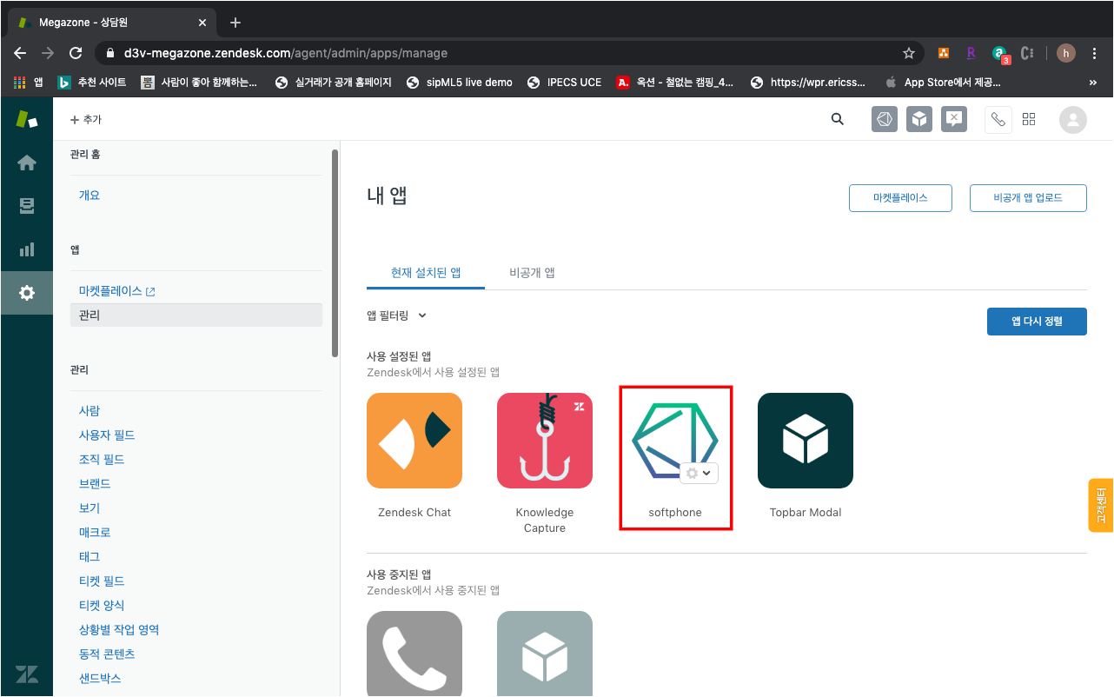This screenshot has height=697, width=1114.
Task: Open the 티켓 필드 link
Action: tap(101, 581)
